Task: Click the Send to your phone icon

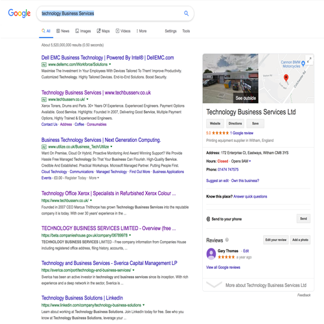Action: point(208,219)
